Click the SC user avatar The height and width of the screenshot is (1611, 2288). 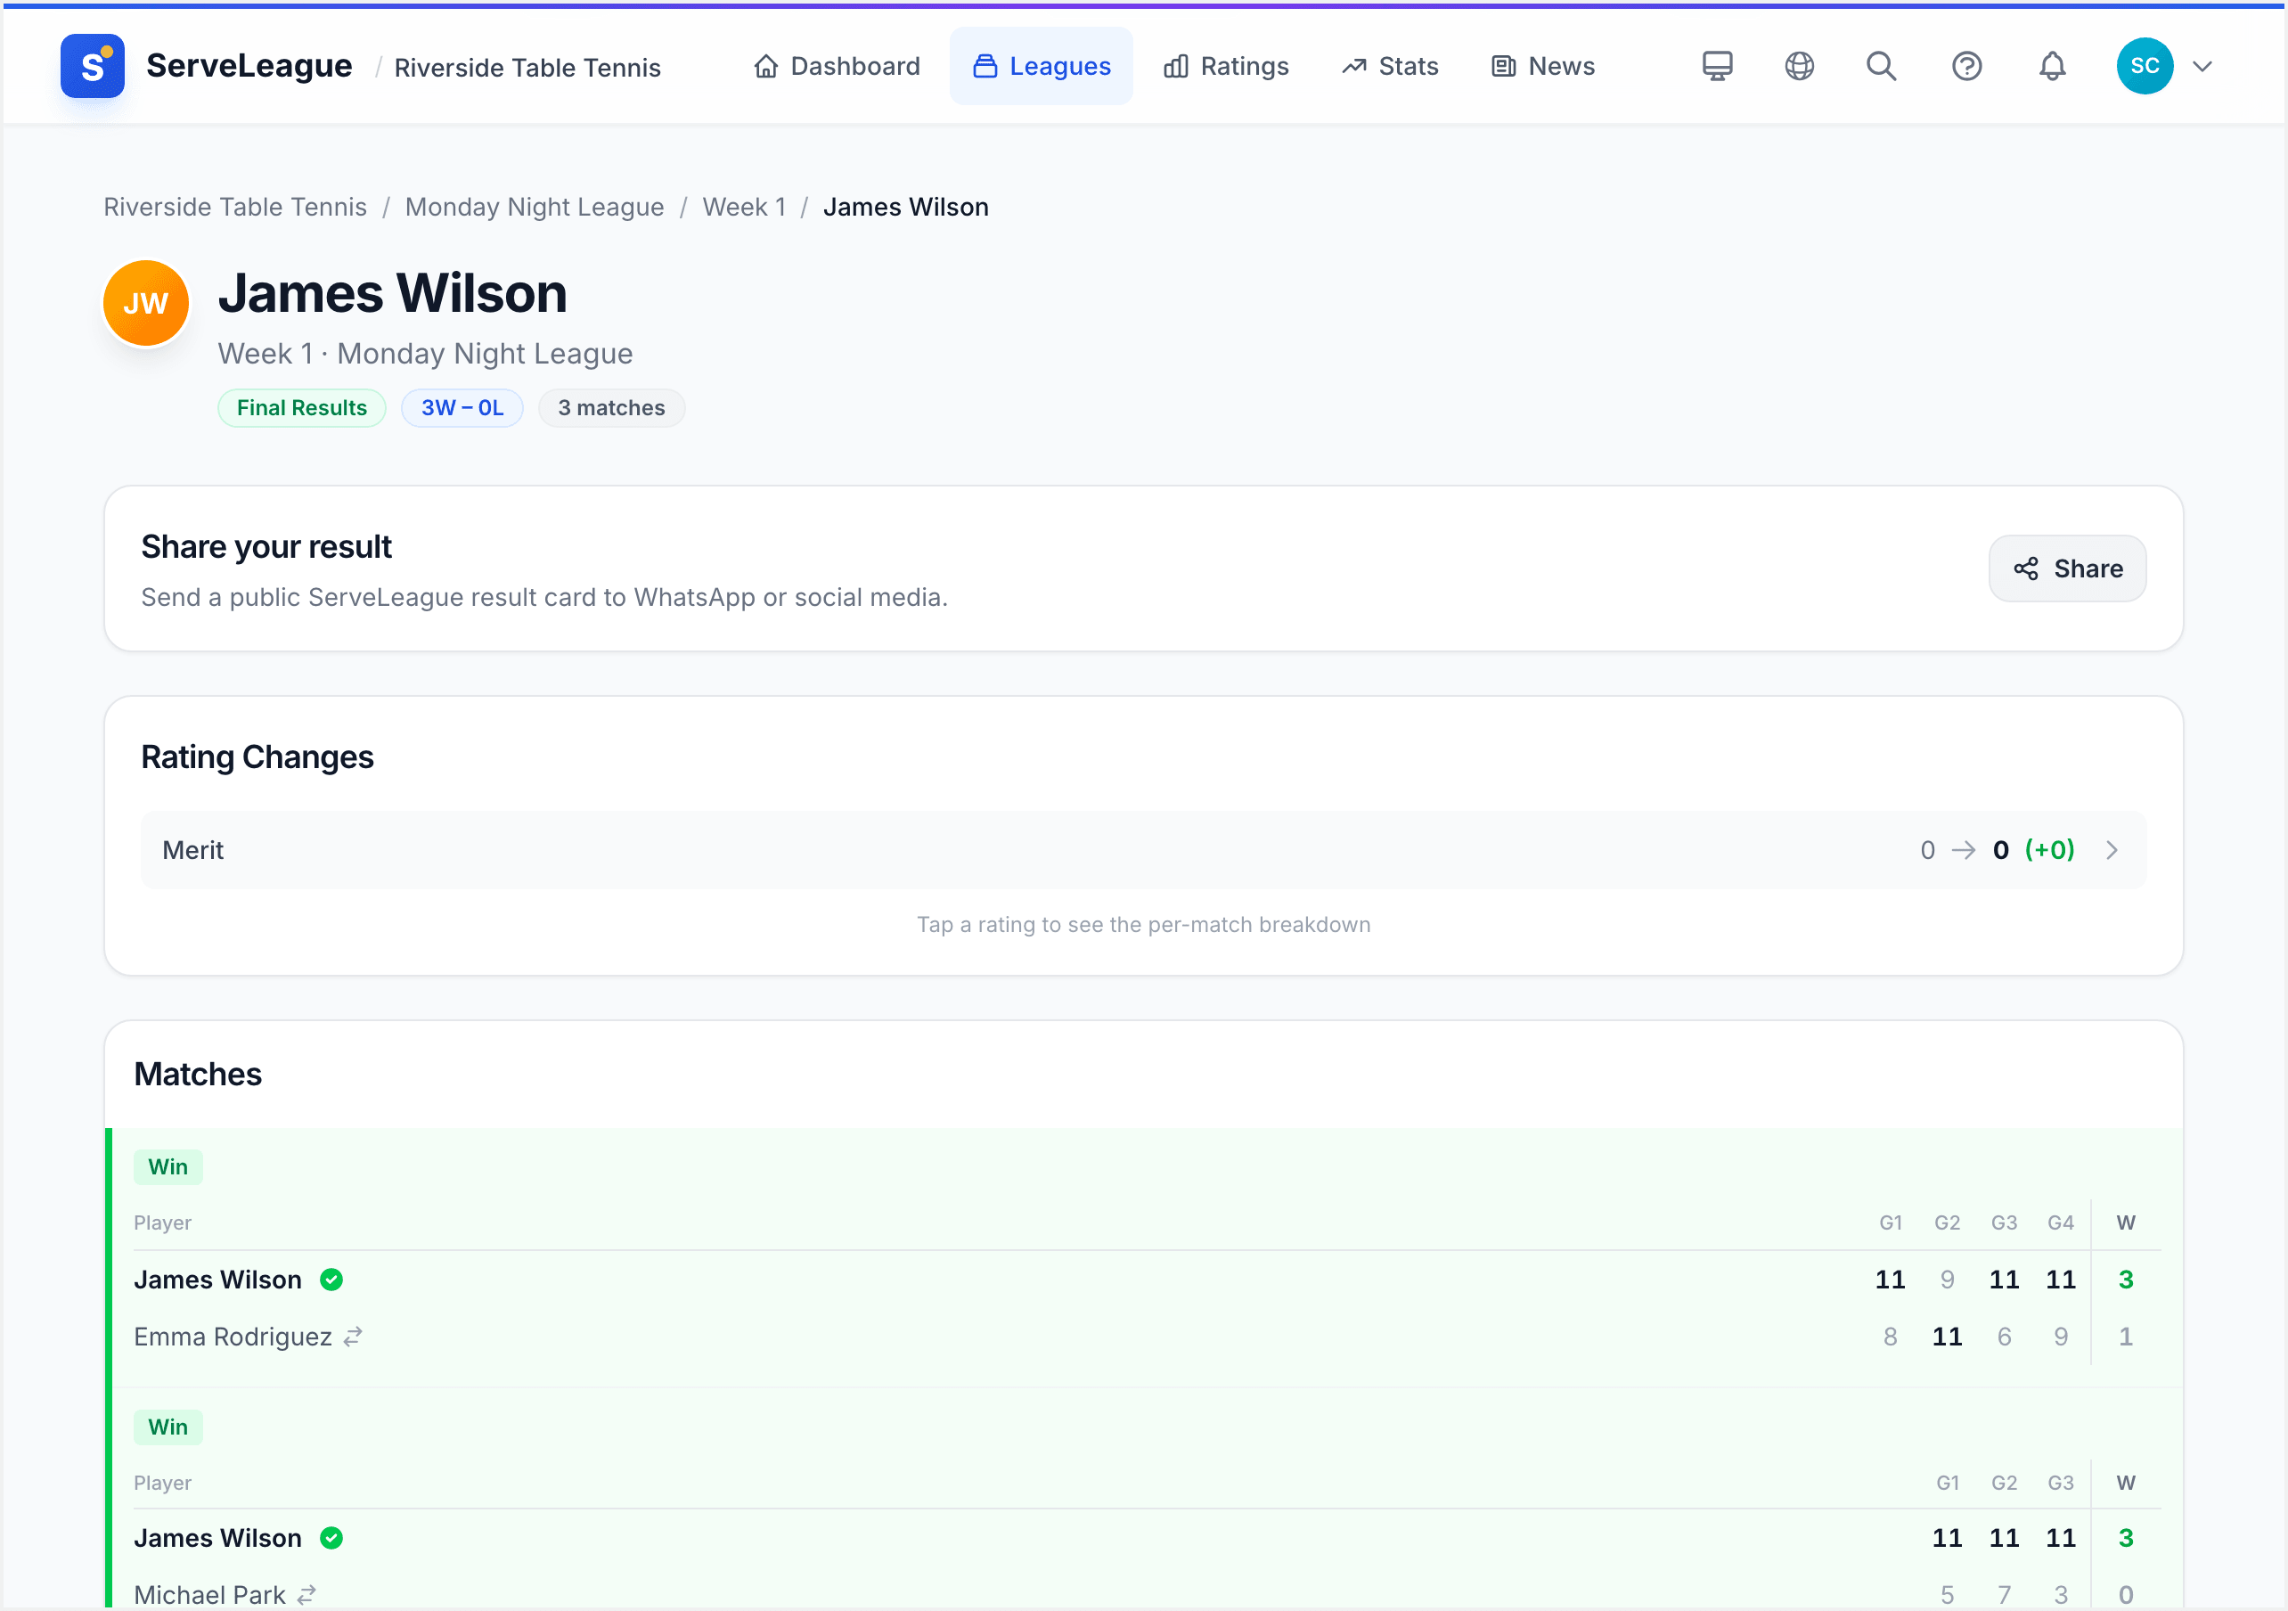pos(2145,66)
